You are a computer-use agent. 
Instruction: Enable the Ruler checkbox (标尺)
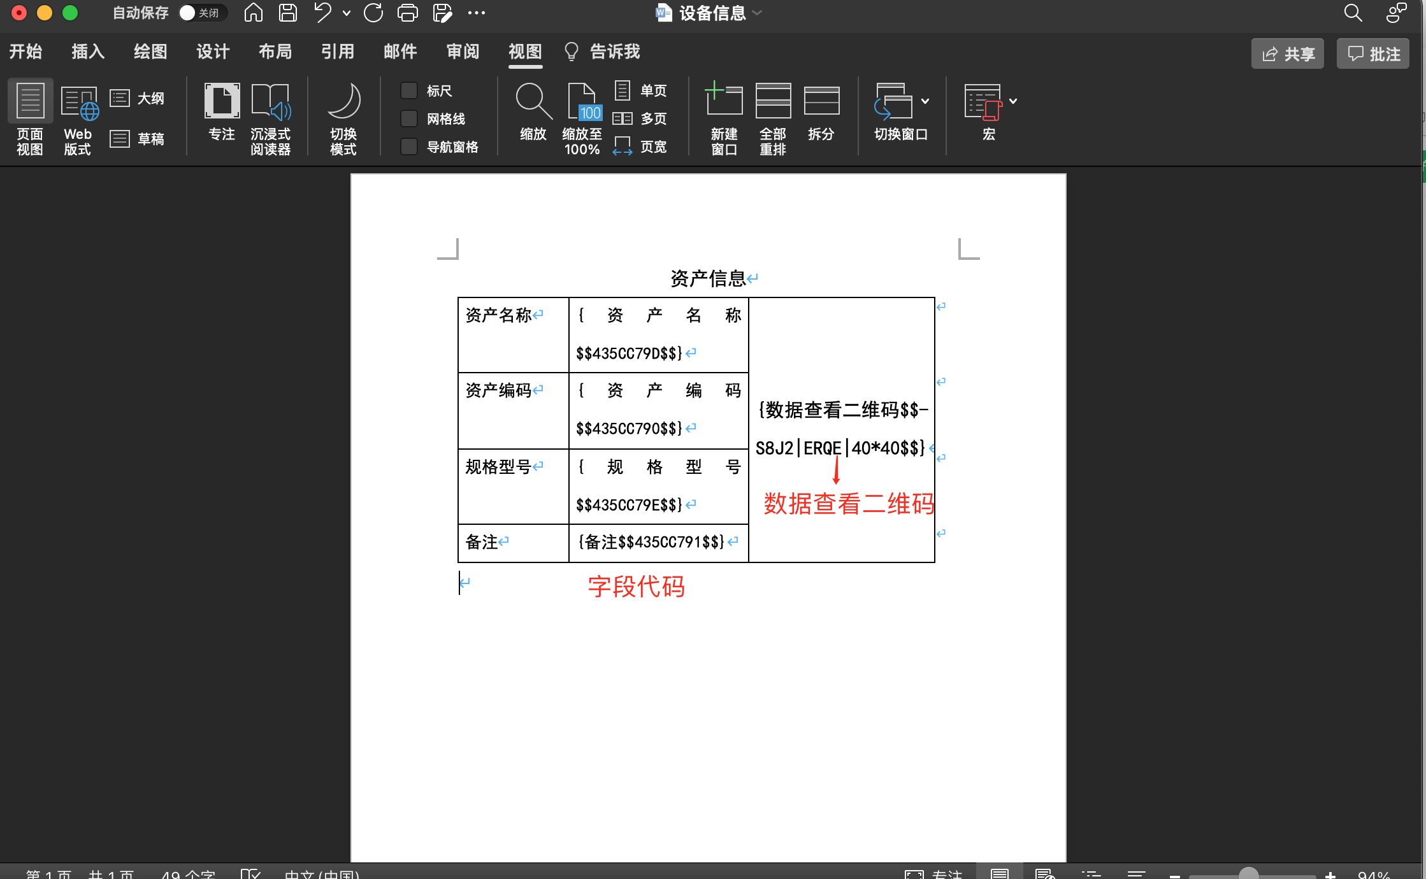tap(409, 90)
